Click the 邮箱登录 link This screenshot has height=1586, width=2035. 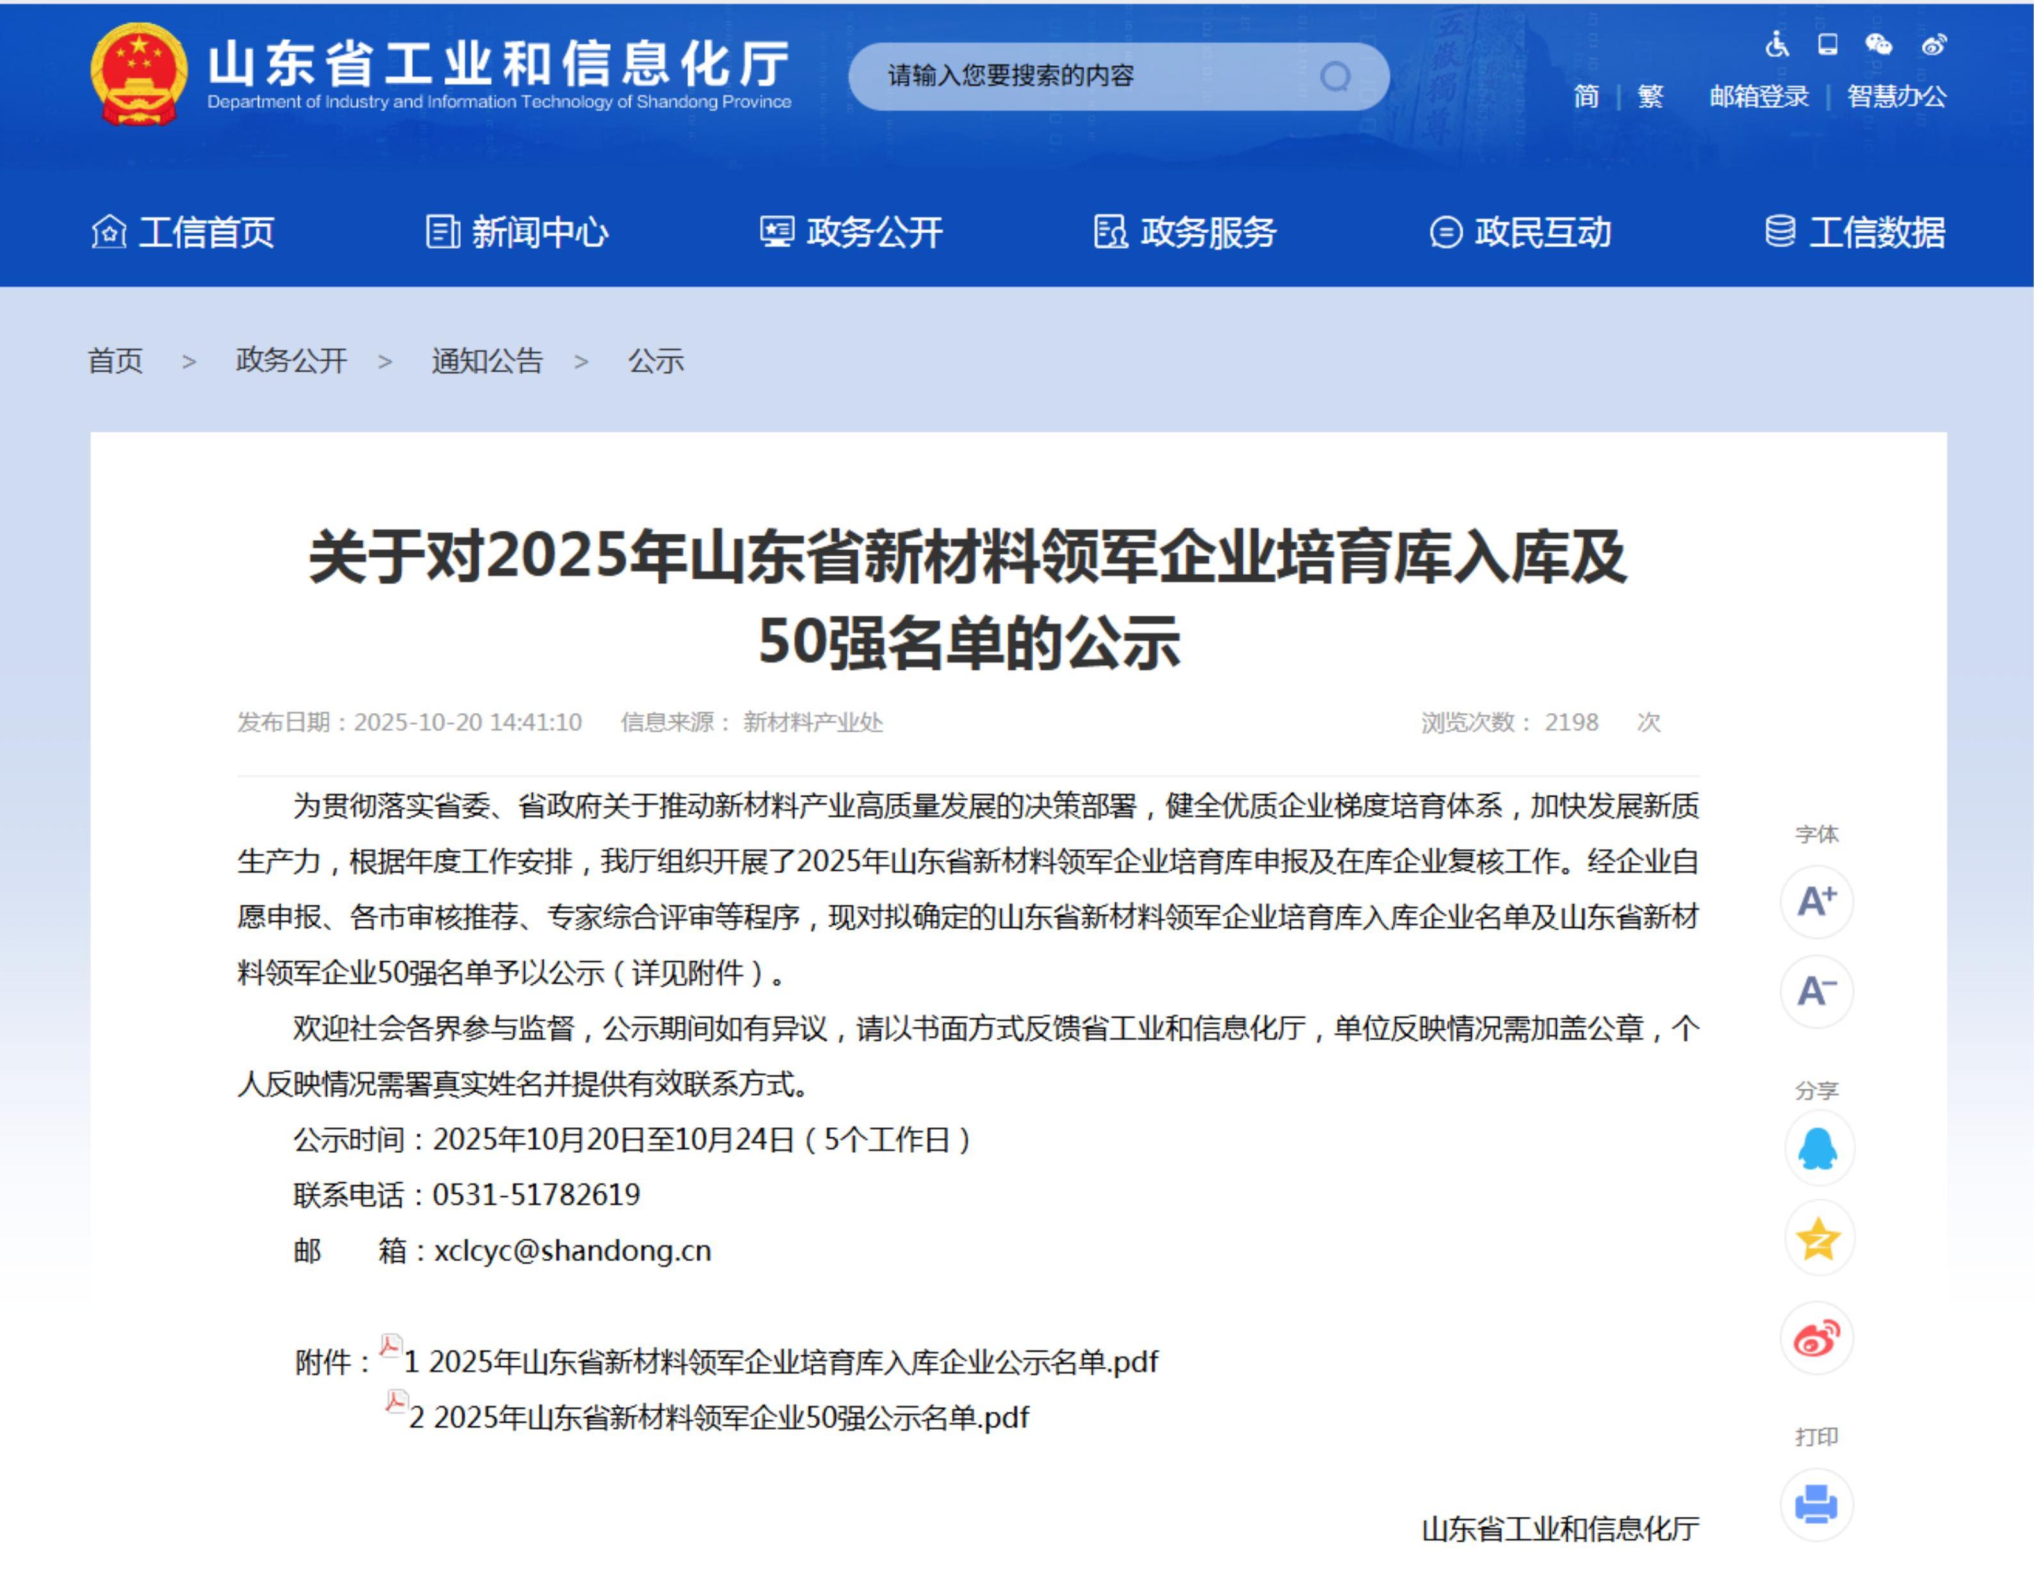(1758, 96)
